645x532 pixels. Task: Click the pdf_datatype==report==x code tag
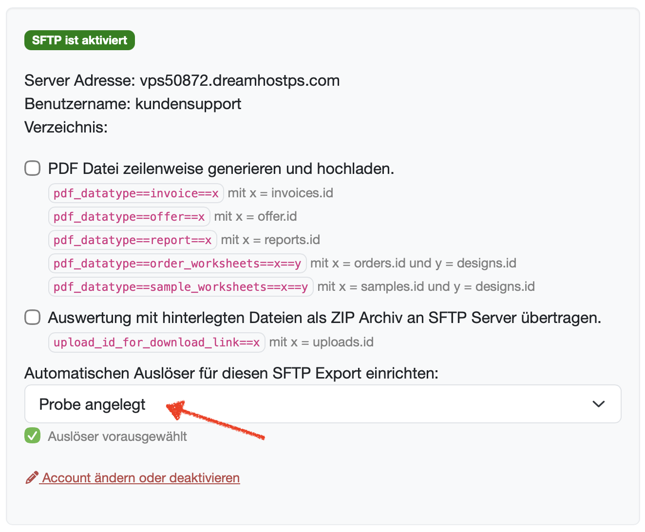click(133, 240)
